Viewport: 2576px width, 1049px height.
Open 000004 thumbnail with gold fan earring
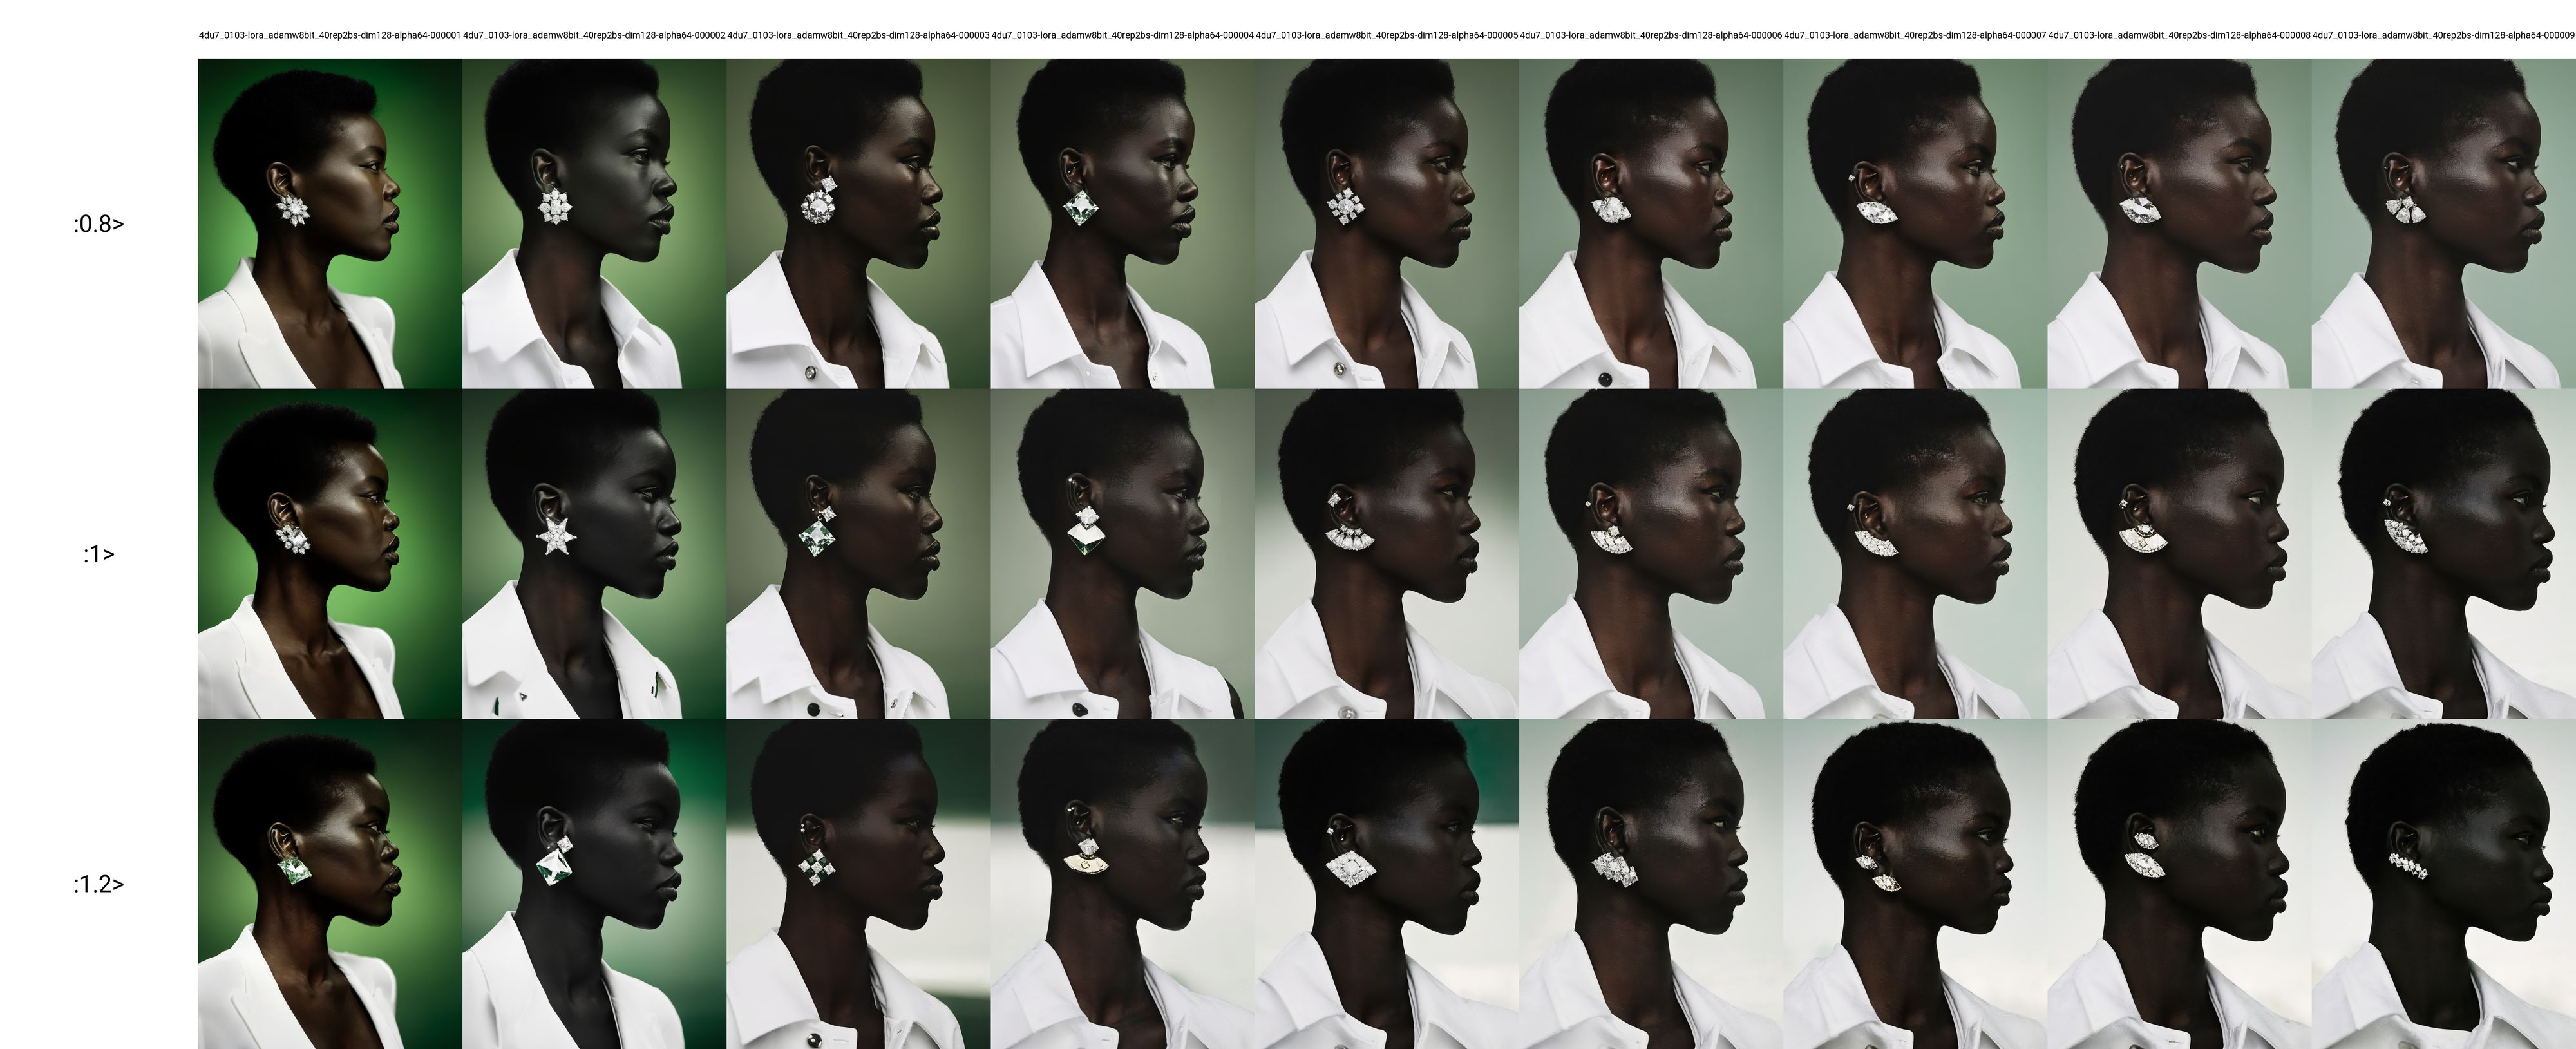[x=1122, y=884]
